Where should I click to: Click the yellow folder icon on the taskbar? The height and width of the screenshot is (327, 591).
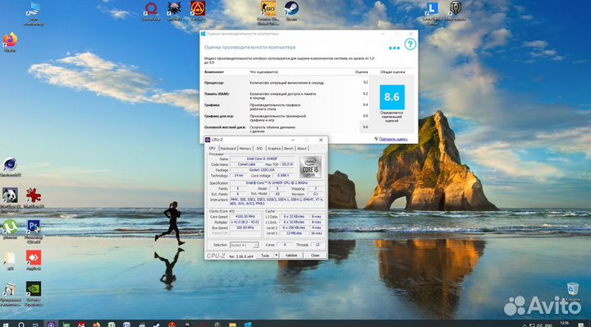[x=232, y=324]
